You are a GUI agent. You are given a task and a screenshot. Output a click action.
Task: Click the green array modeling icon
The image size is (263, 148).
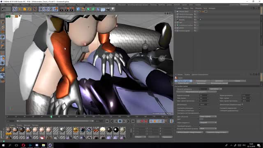coord(93,9)
